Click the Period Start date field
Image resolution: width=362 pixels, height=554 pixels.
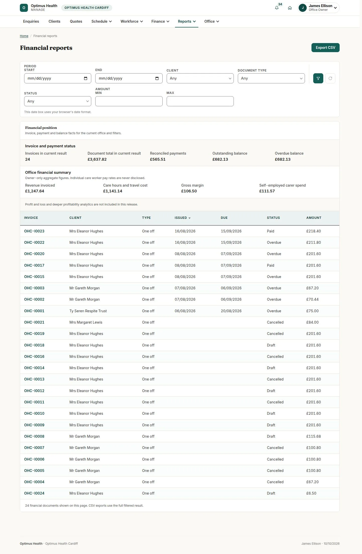click(x=58, y=78)
